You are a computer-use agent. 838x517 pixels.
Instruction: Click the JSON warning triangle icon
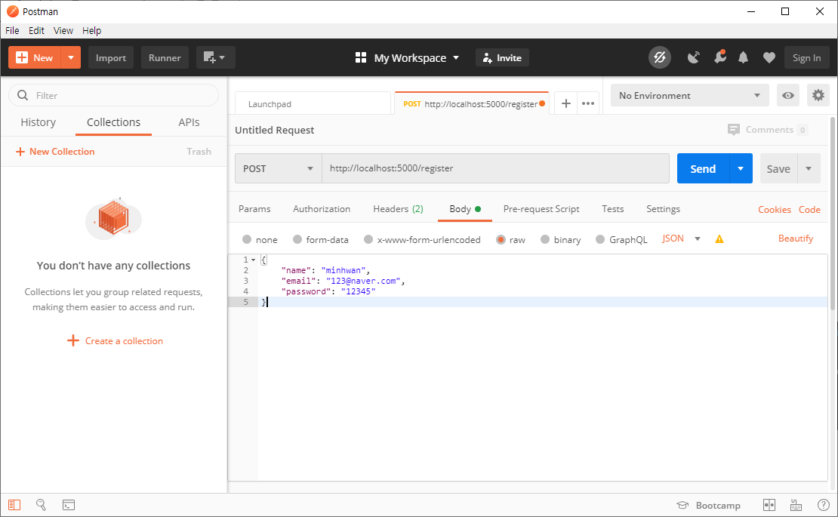click(x=719, y=239)
